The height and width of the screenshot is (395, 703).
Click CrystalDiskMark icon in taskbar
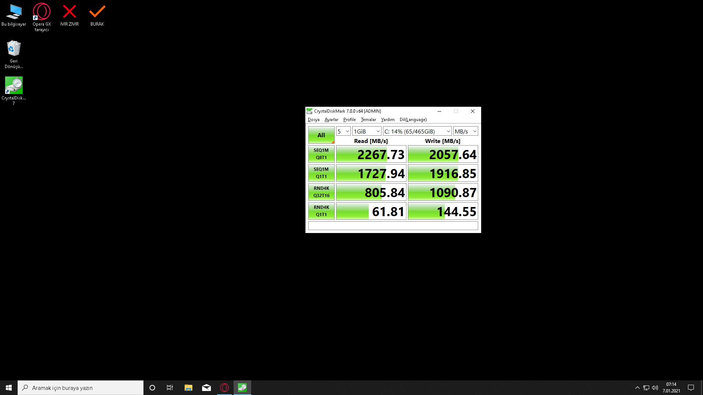(x=242, y=388)
